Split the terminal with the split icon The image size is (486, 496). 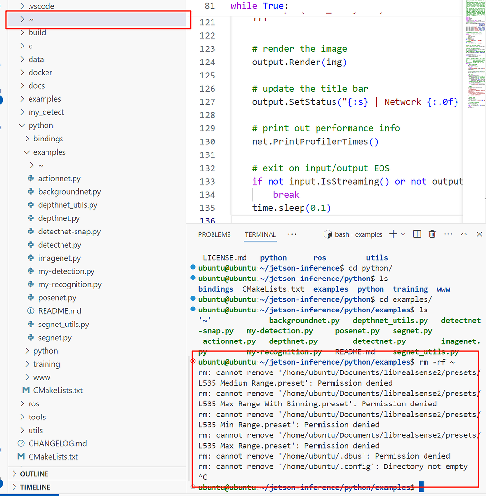point(417,234)
